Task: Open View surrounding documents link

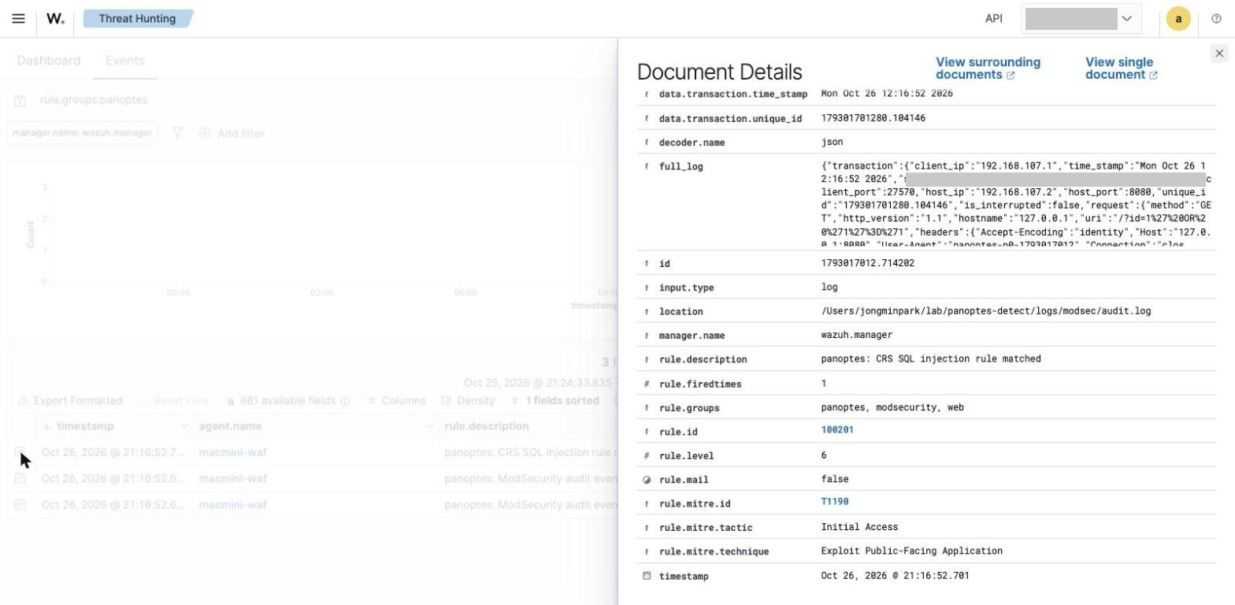Action: coord(988,69)
